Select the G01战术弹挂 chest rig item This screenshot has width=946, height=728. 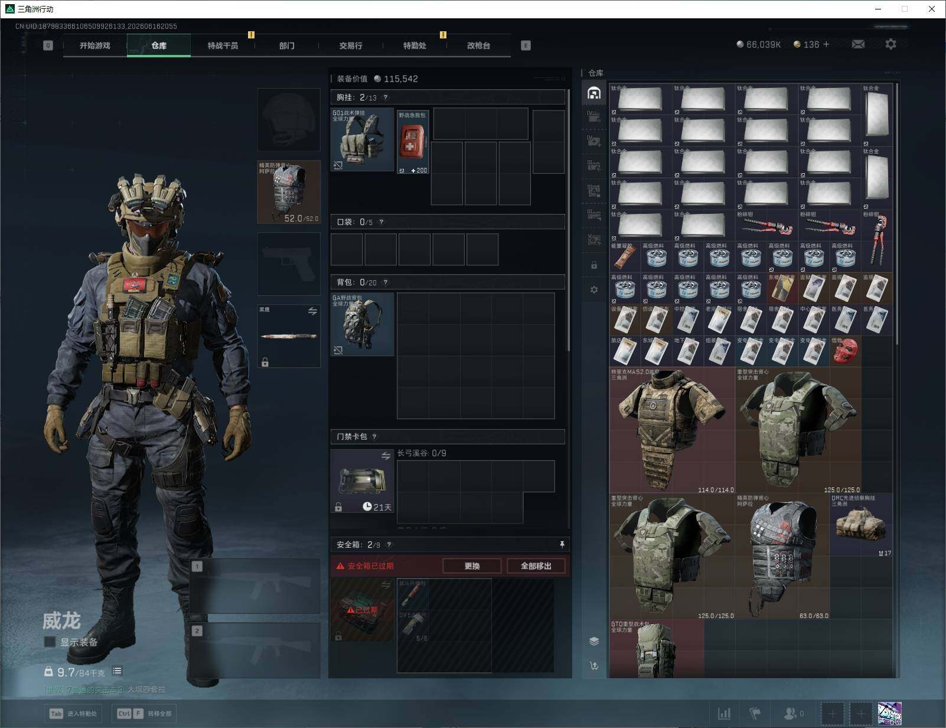(362, 139)
